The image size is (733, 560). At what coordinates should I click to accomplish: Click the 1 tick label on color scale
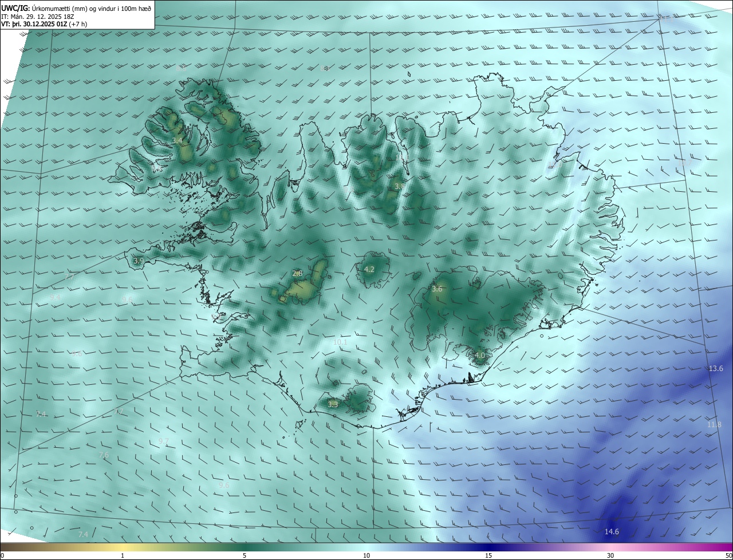(x=123, y=555)
